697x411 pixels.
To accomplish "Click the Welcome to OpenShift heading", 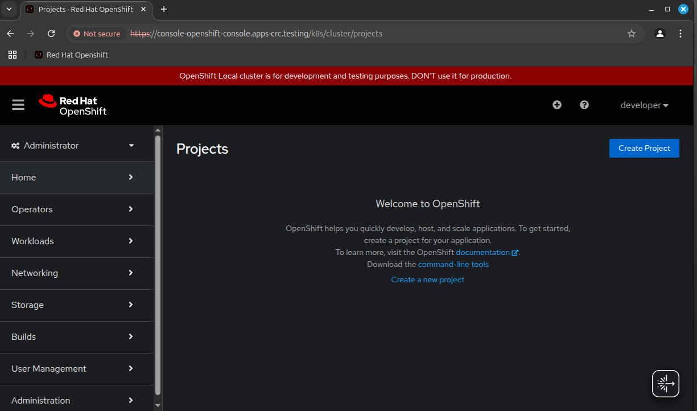I will [x=428, y=204].
